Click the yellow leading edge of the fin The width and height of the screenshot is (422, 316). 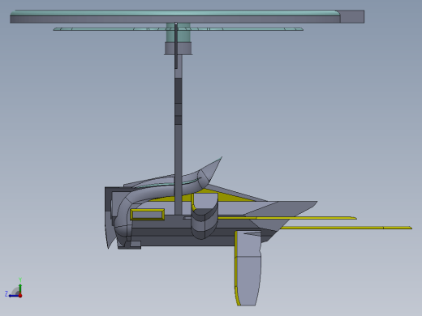236,267
